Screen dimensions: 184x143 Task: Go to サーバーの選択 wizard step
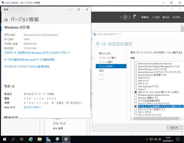click(106, 62)
